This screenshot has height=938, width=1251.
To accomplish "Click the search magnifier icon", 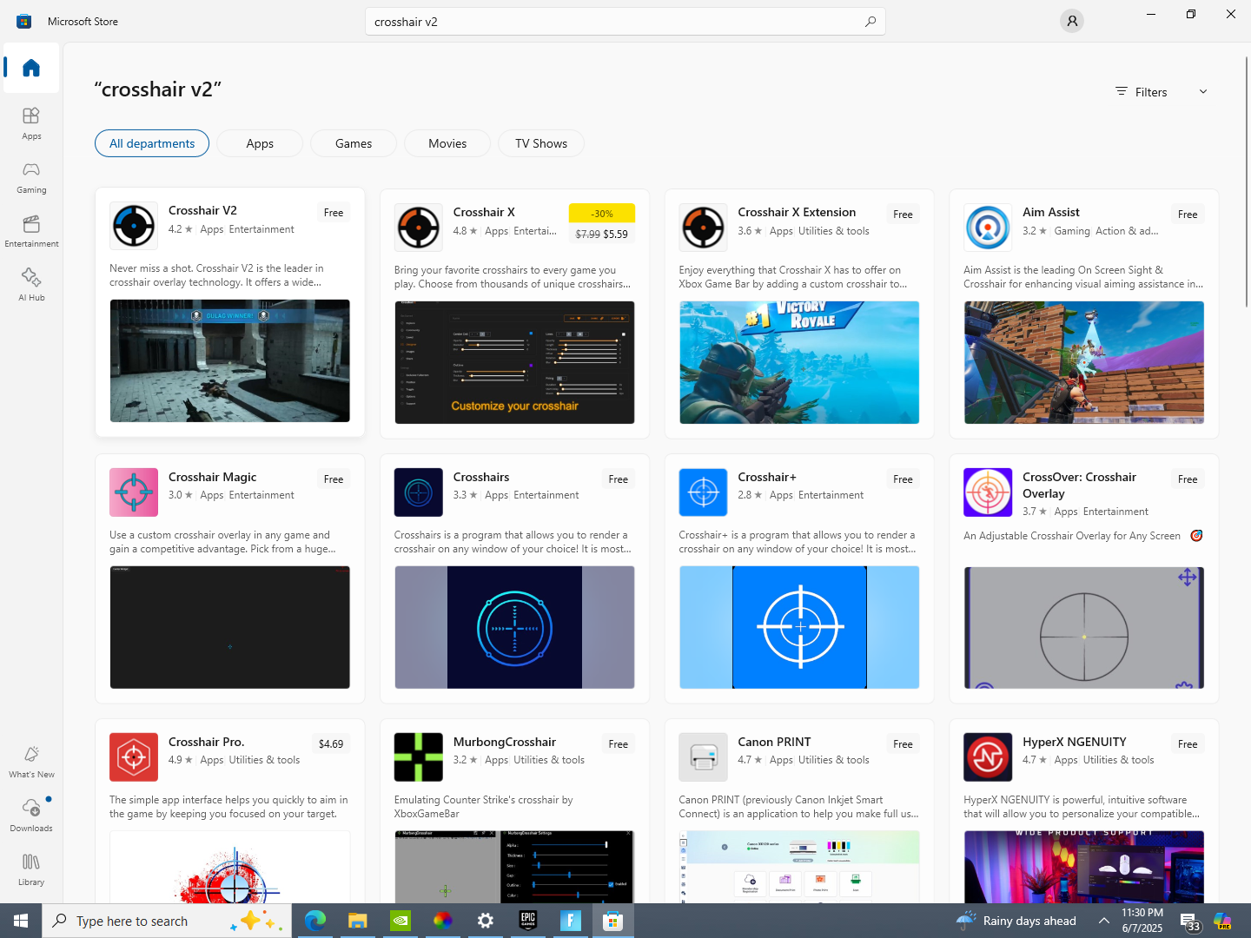I will [x=870, y=22].
